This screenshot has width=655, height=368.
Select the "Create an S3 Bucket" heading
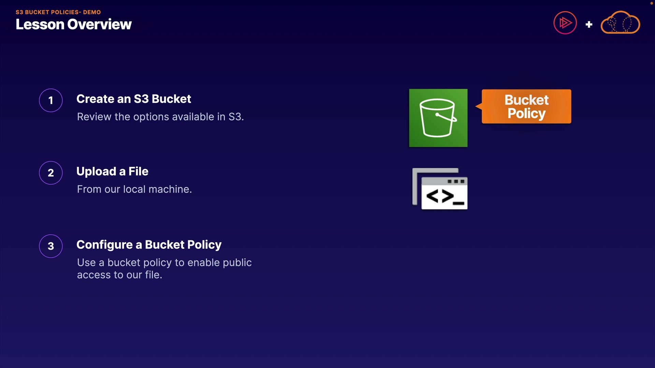click(x=134, y=99)
